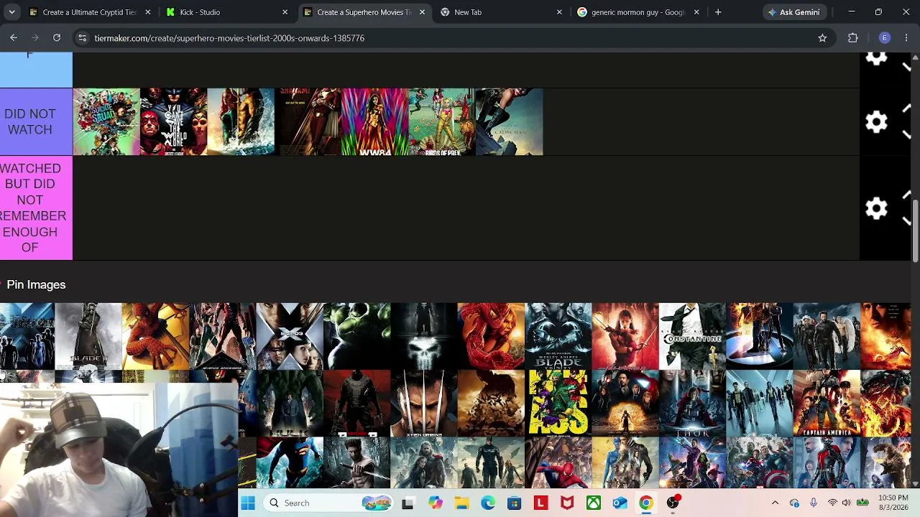Click the tiermaker.com address bar
Viewport: 920px width, 517px height.
click(x=453, y=38)
